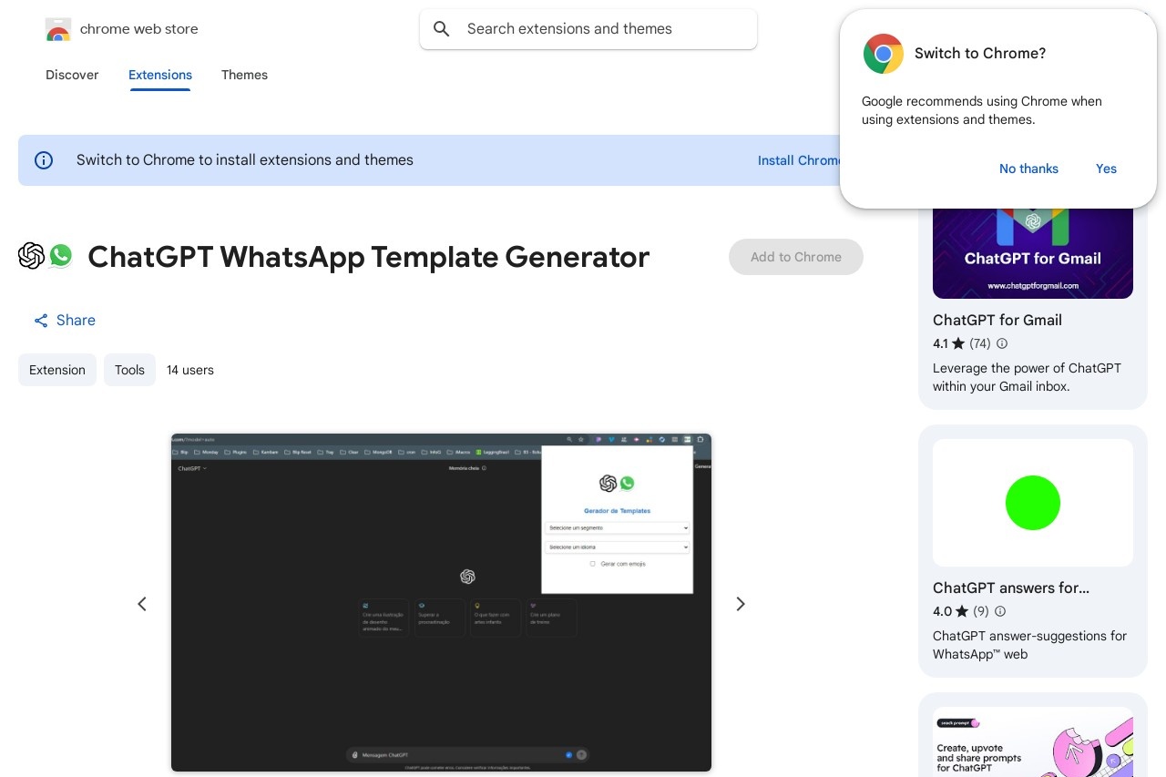
Task: Click the Share link
Action: [x=65, y=321]
